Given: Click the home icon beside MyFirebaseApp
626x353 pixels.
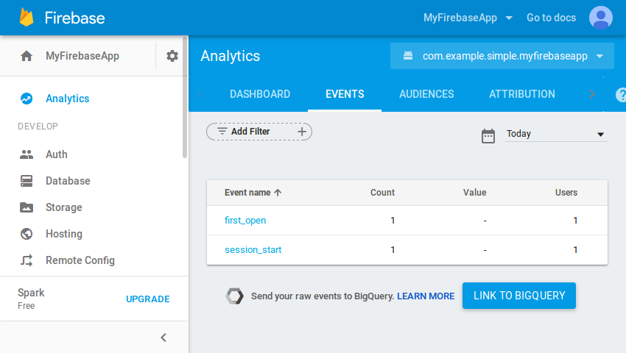Looking at the screenshot, I should coord(27,56).
